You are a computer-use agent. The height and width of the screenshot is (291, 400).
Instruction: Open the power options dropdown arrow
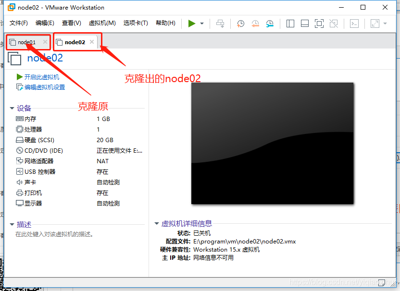202,24
